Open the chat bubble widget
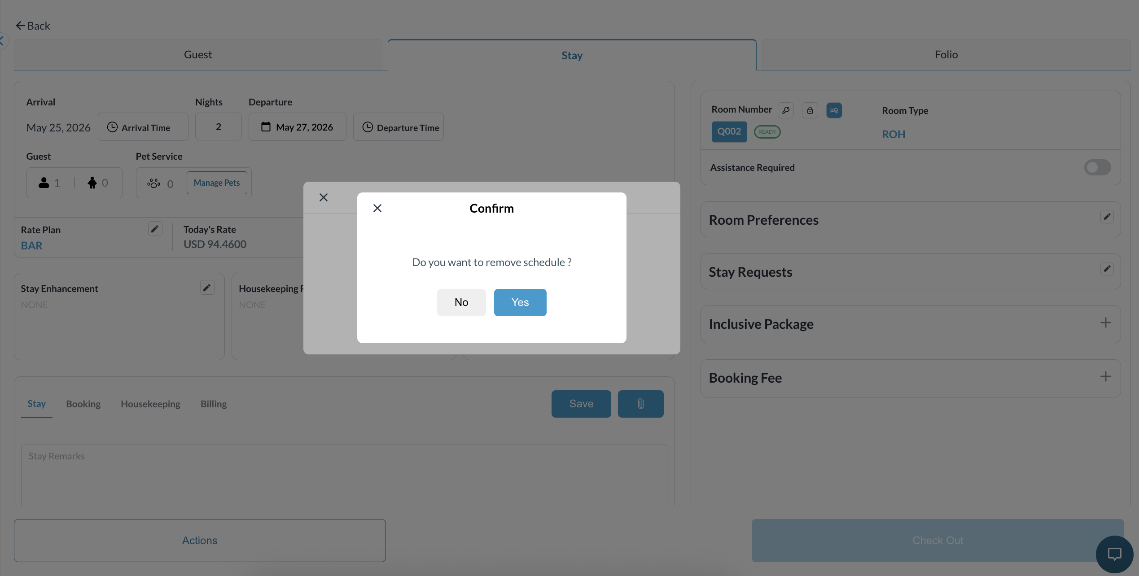This screenshot has width=1139, height=576. 1115,554
